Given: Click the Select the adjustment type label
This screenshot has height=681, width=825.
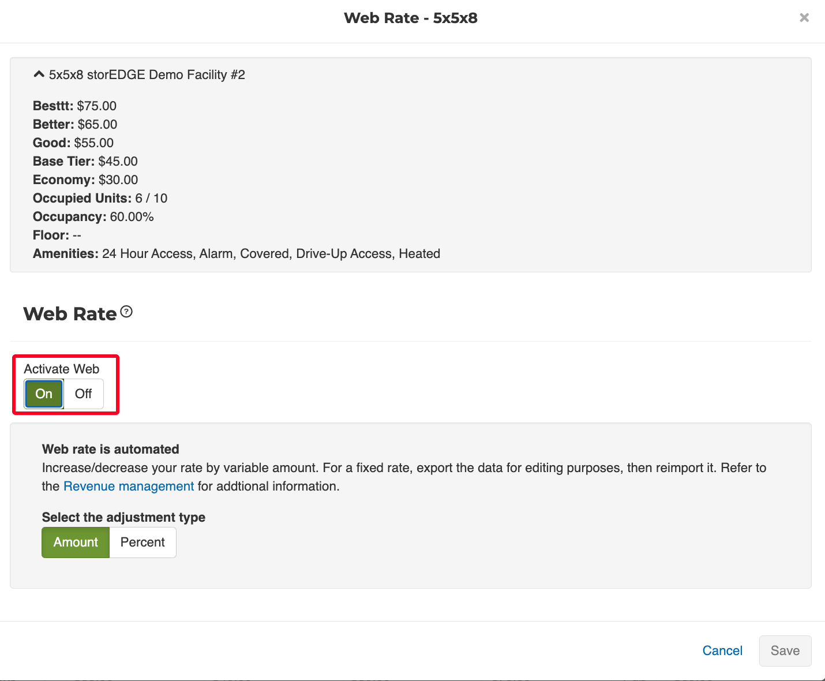Looking at the screenshot, I should [x=123, y=518].
